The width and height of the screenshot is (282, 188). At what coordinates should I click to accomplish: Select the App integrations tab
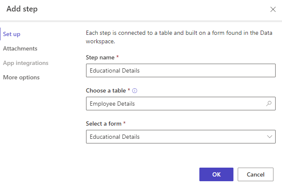[26, 63]
